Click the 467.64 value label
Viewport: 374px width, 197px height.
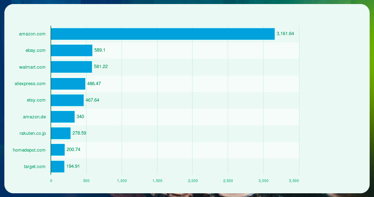point(92,100)
